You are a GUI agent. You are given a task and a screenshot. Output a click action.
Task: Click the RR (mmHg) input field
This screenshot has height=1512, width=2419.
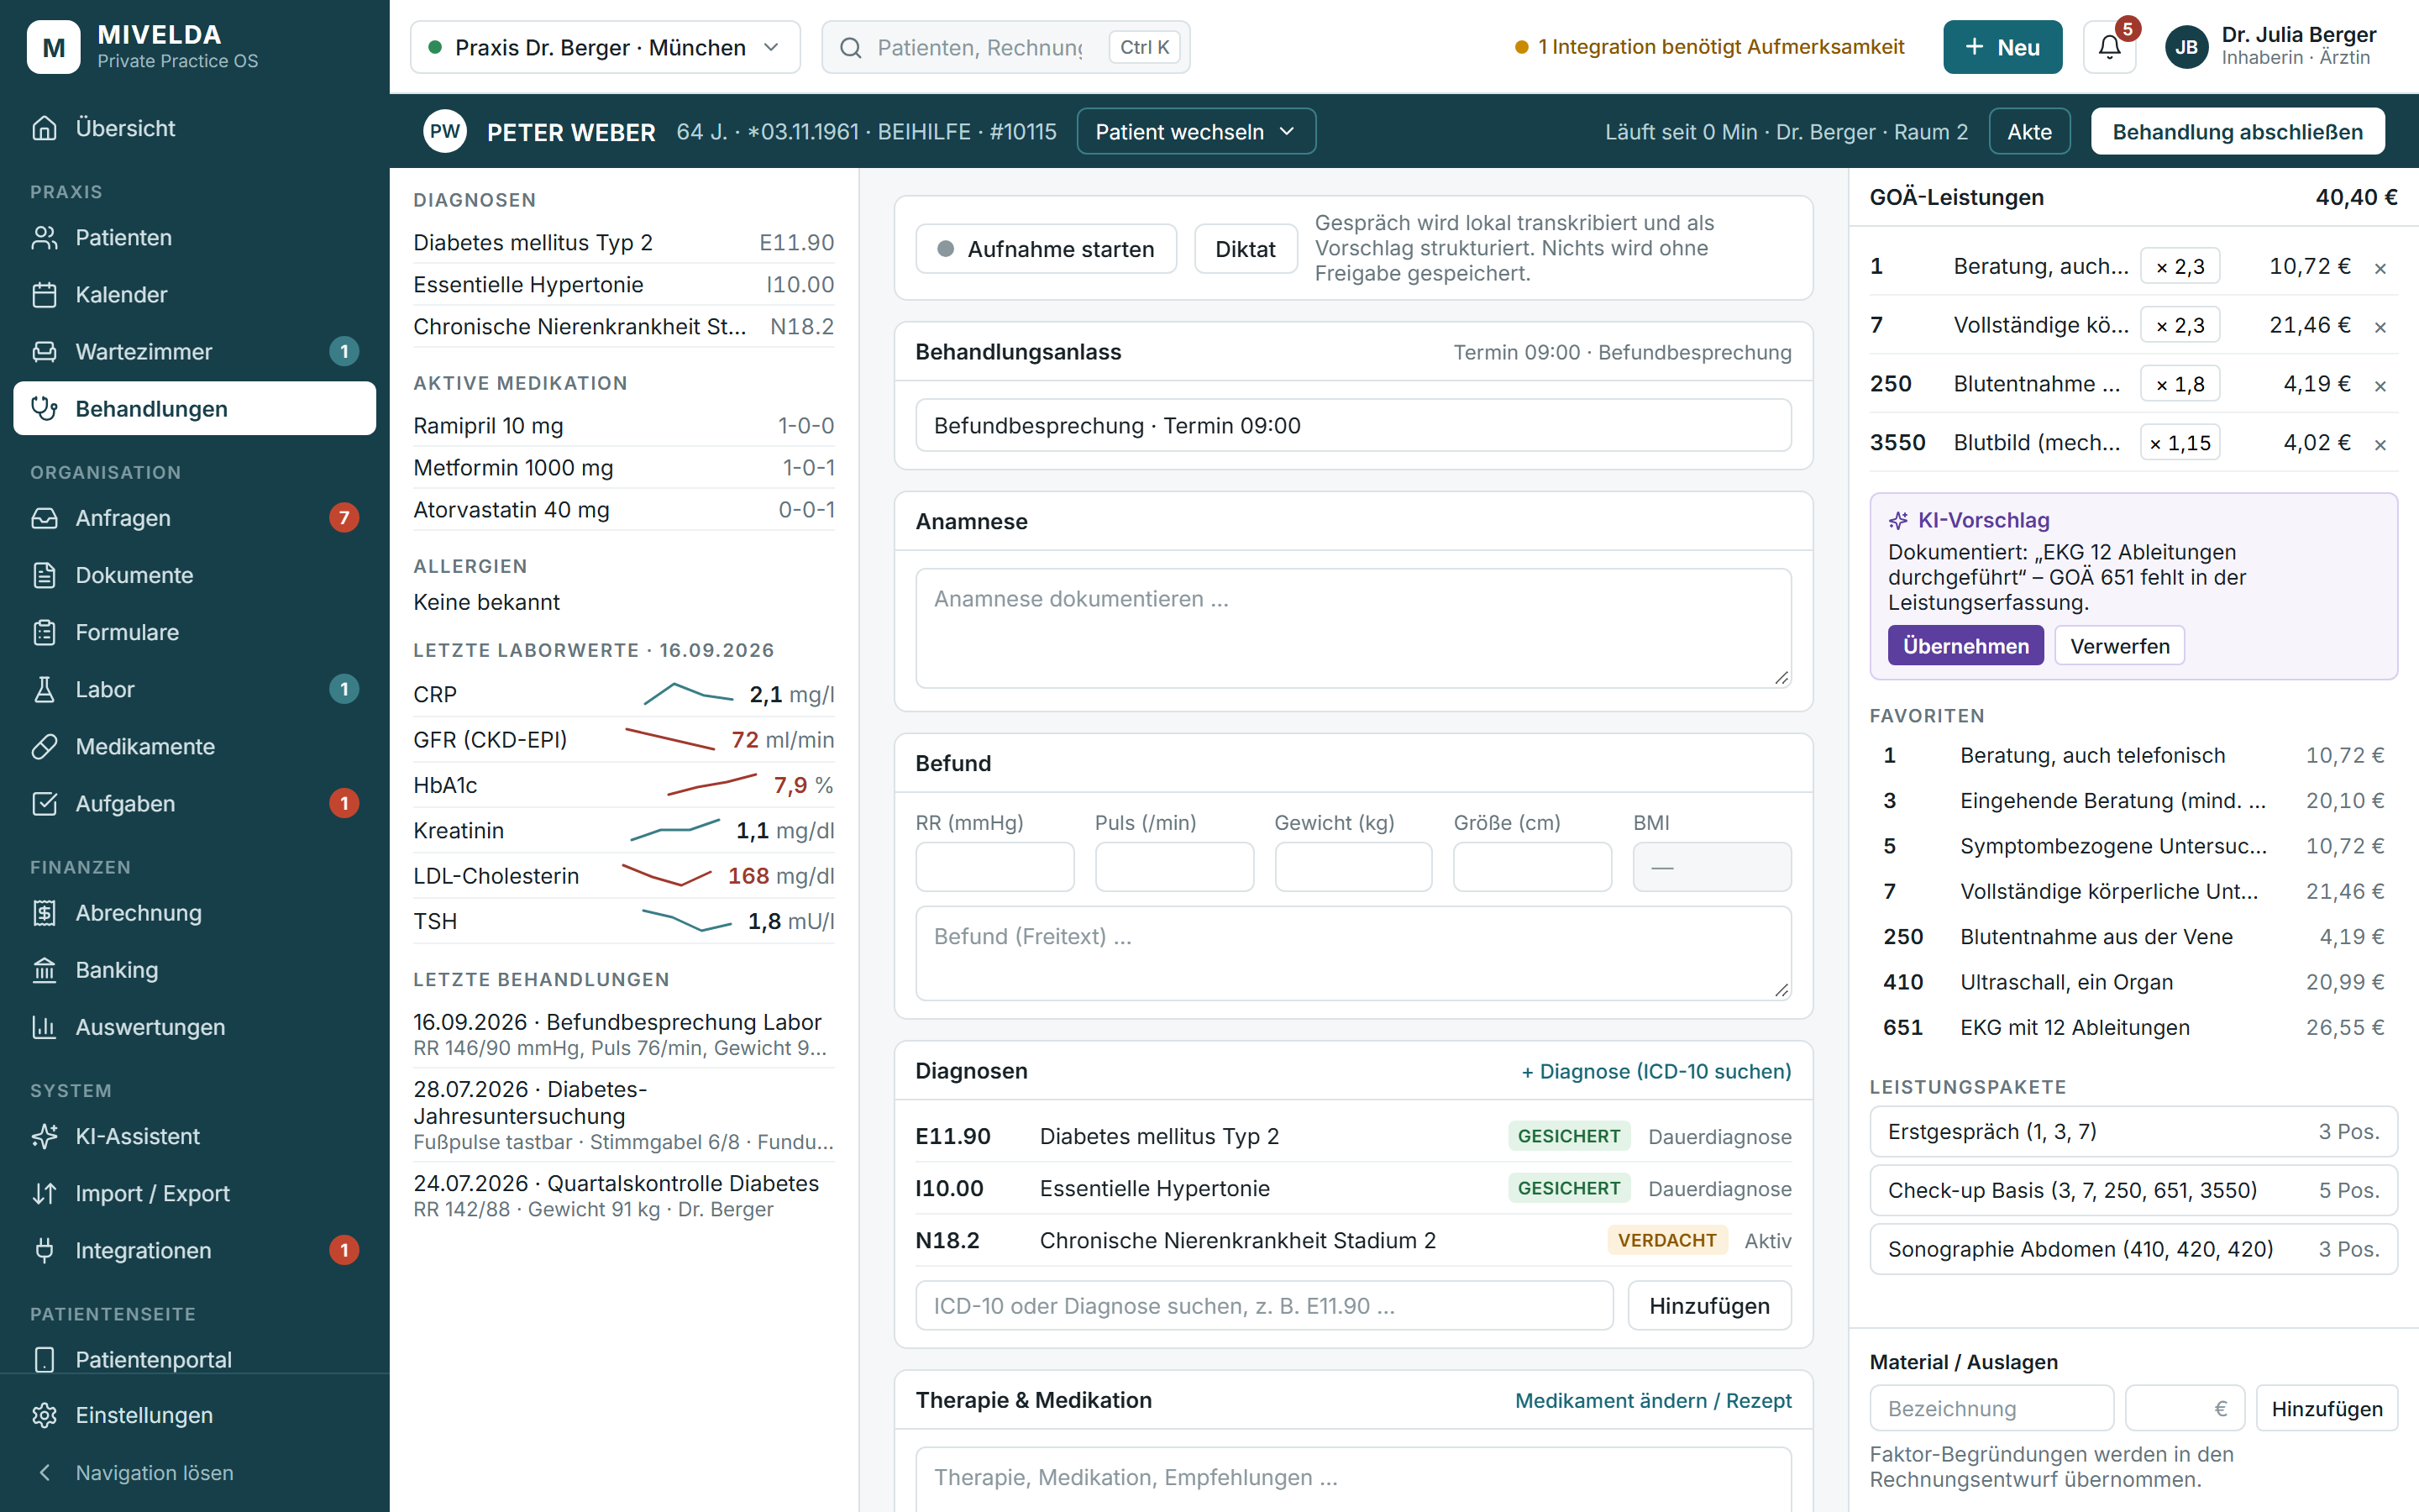coord(994,866)
